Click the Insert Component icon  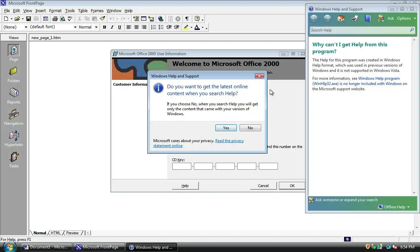click(x=136, y=19)
